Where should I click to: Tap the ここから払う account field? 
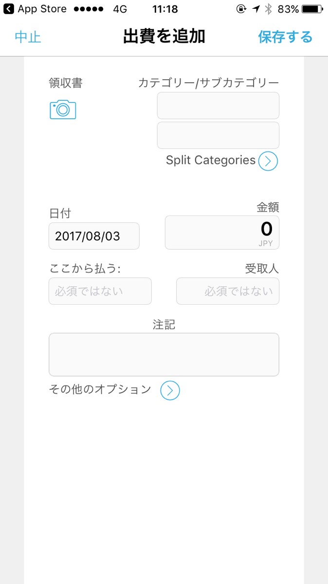[x=100, y=292]
